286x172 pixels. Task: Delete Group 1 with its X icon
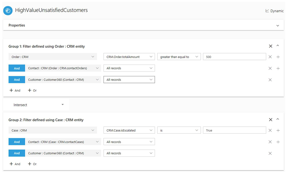click(271, 46)
